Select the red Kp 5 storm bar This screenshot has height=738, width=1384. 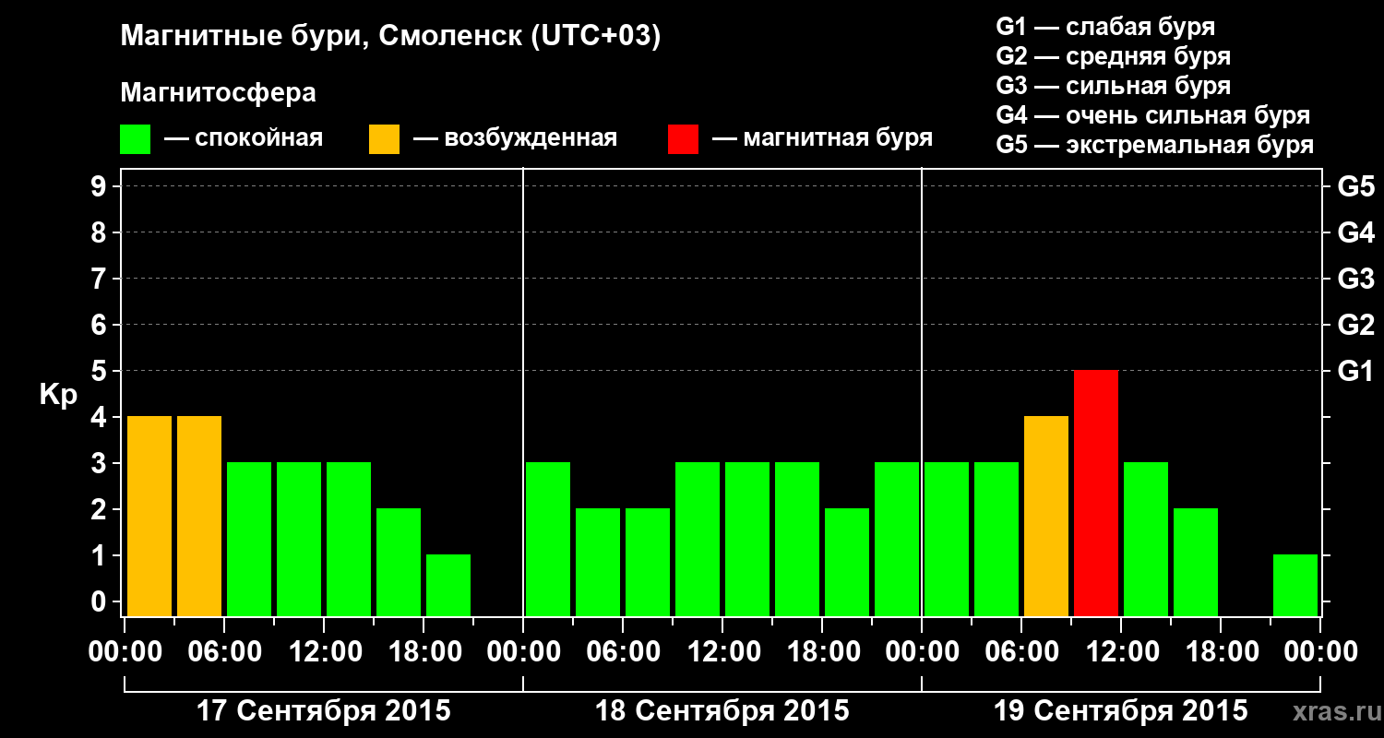pyautogui.click(x=1096, y=494)
